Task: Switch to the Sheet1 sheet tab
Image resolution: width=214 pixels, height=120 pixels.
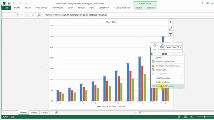Action: 34,113
